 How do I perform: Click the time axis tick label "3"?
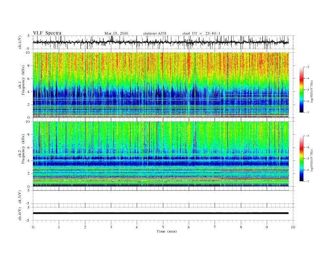tap(111, 227)
